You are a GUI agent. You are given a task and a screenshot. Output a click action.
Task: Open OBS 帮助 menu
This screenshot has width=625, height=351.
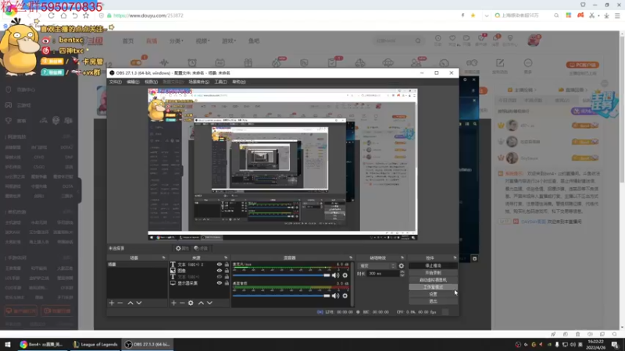coord(239,82)
